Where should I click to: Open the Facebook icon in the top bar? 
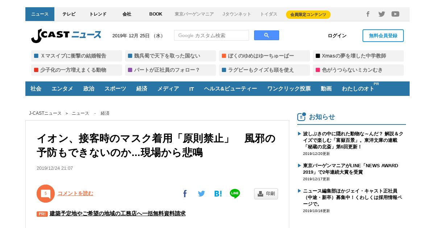pos(368,14)
